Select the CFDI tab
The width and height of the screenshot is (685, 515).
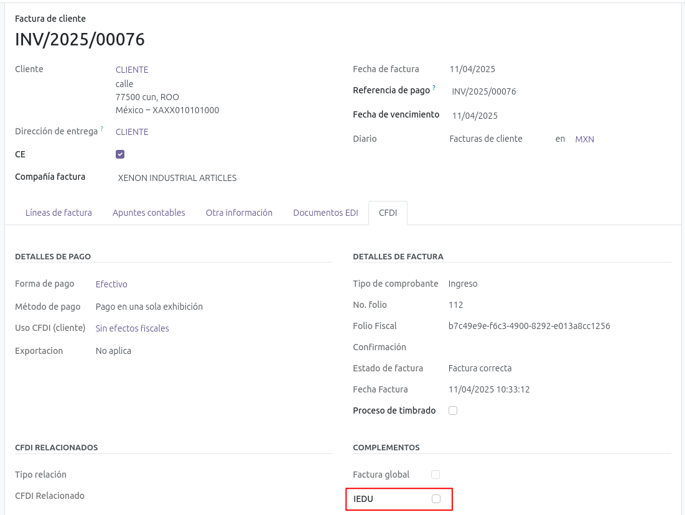coord(388,213)
